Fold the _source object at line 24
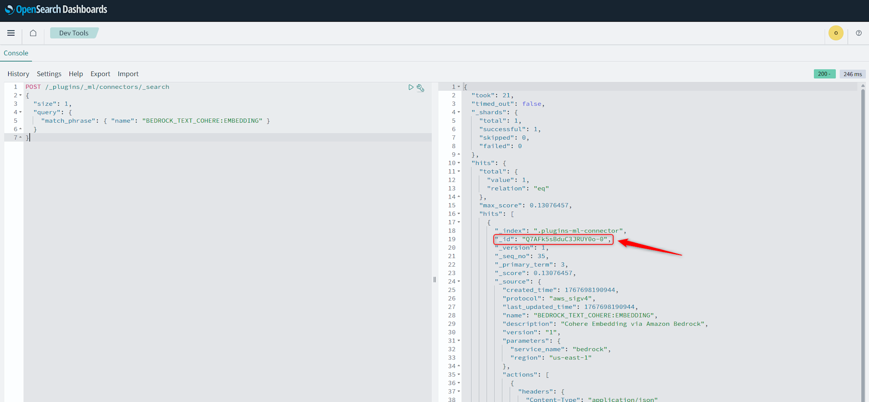The width and height of the screenshot is (869, 402). [459, 281]
